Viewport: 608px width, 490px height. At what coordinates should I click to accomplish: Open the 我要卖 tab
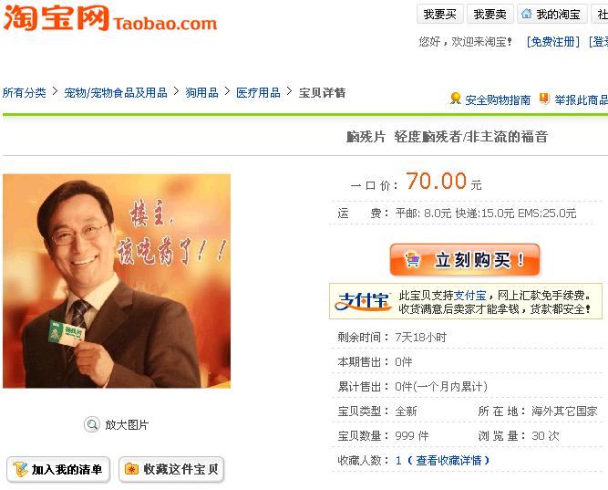[490, 15]
